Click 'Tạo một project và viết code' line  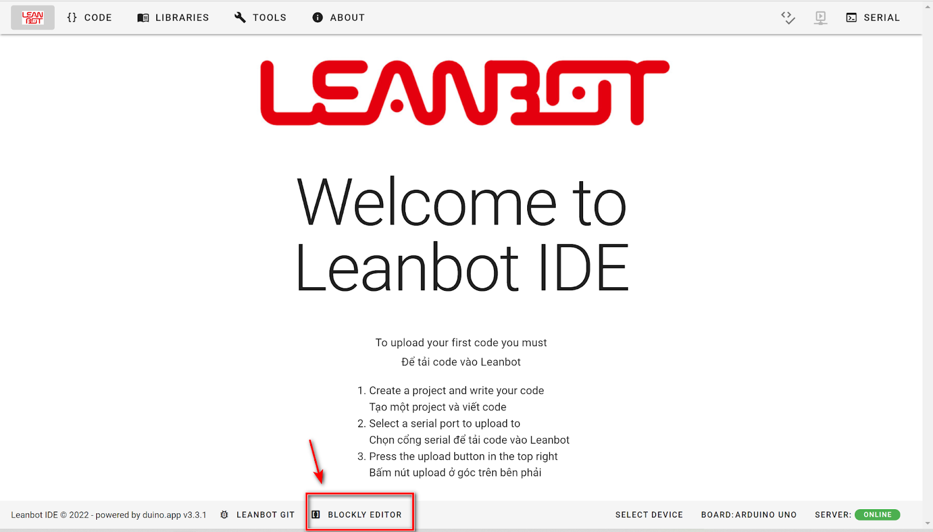(x=438, y=407)
